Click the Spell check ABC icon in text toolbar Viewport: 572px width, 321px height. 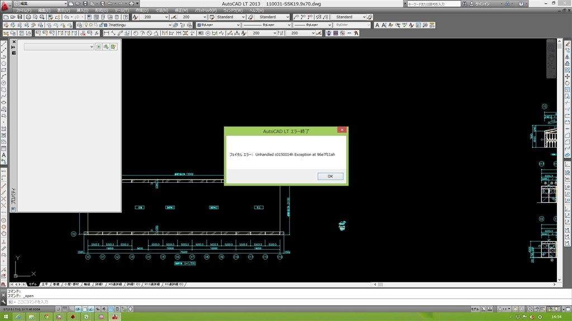(404, 25)
